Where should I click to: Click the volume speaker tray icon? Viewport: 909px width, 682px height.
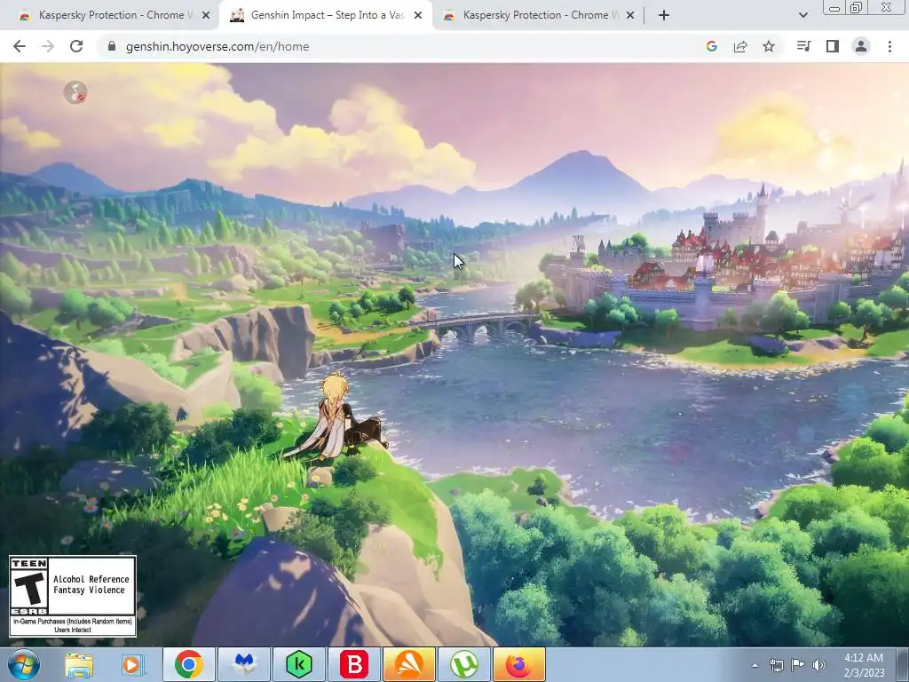tap(819, 665)
